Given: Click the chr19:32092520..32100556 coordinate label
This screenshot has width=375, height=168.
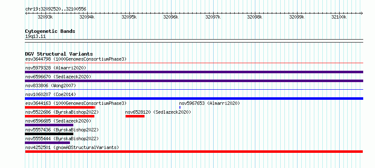Looking at the screenshot, I should 56,9.
